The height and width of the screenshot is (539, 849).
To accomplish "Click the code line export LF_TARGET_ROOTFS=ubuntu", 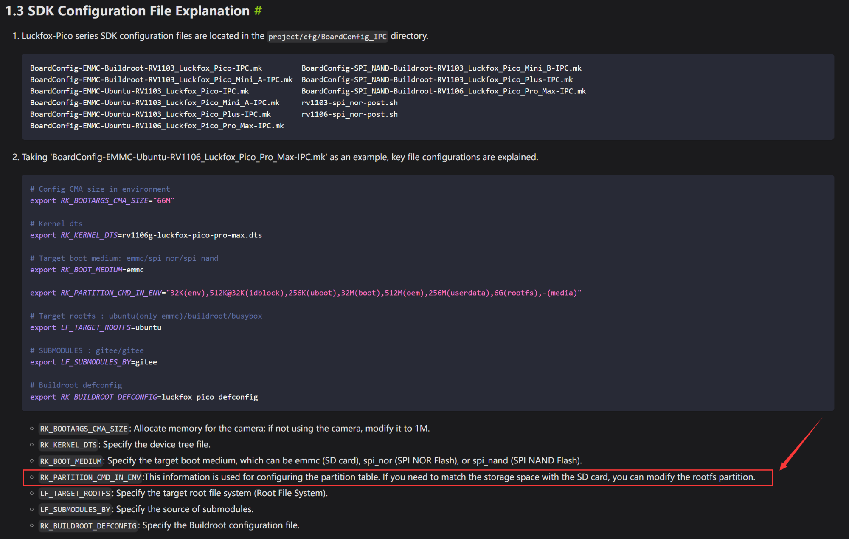I will 96,327.
